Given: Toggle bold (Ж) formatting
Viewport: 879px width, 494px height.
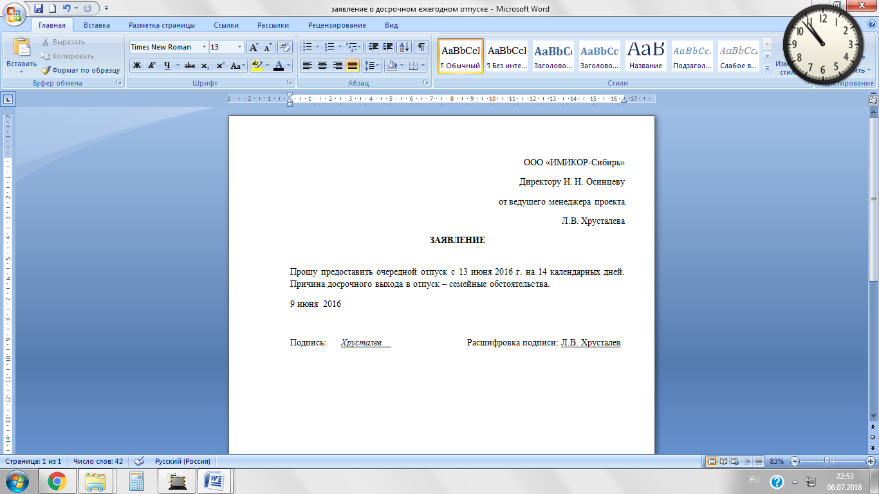Looking at the screenshot, I should (x=136, y=66).
